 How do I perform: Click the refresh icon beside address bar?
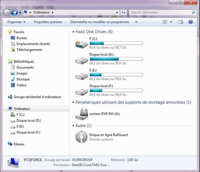124,12
